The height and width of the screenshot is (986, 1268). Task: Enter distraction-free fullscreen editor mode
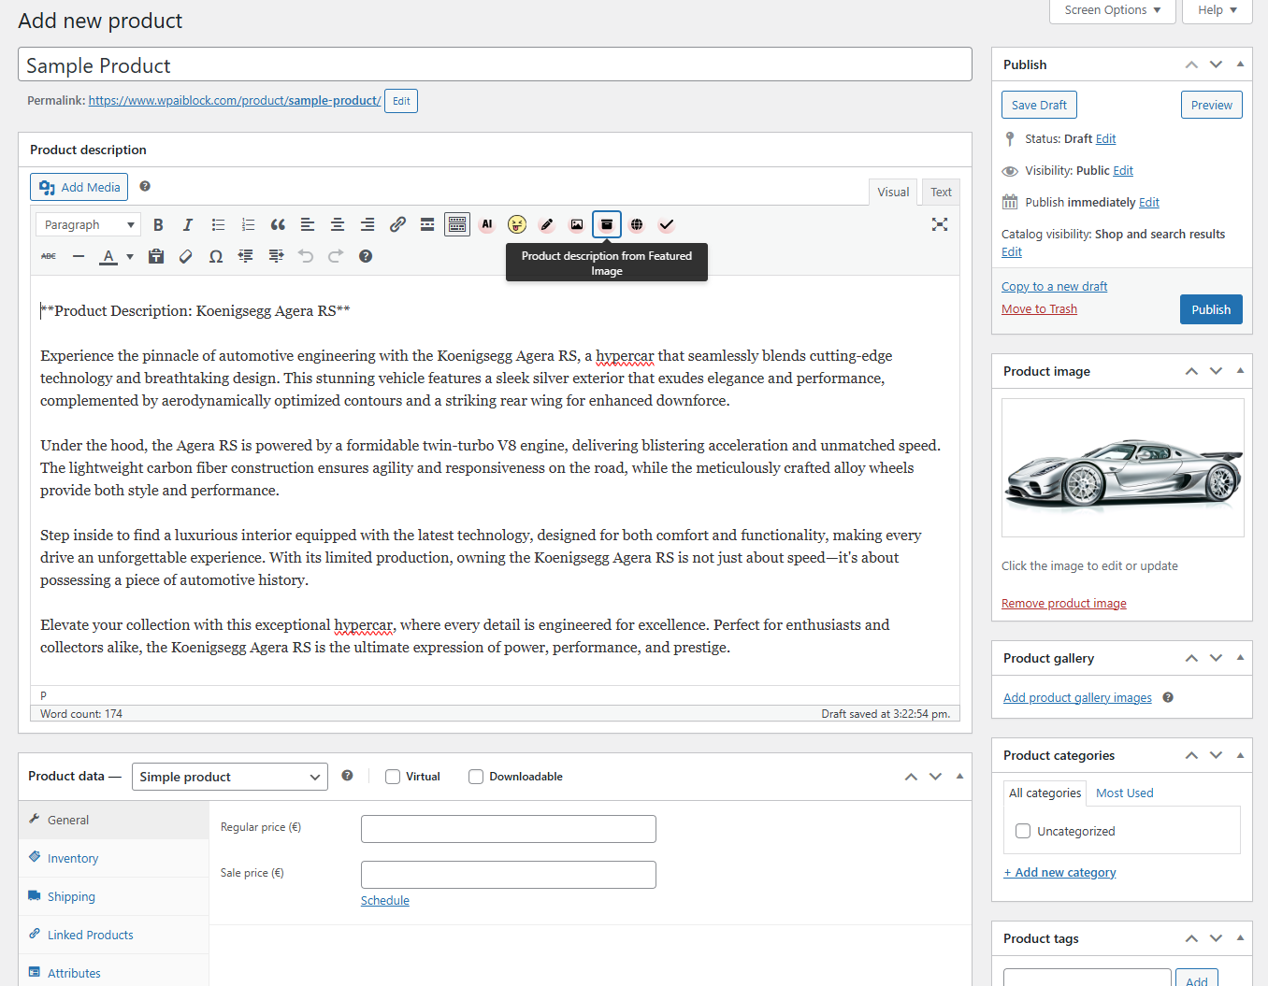[940, 224]
